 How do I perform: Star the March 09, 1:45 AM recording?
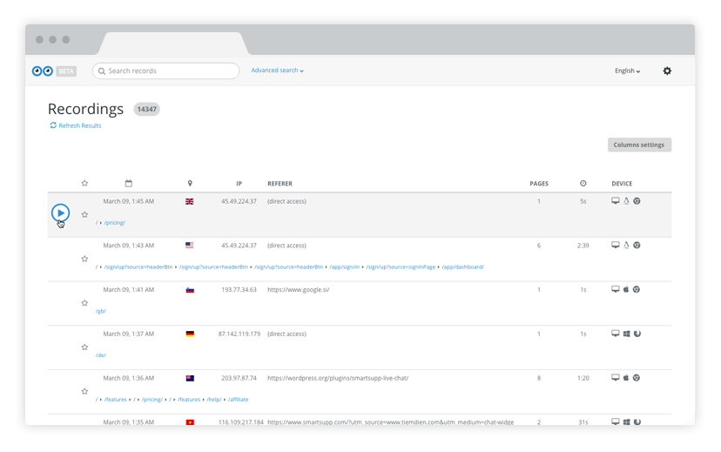click(x=84, y=215)
